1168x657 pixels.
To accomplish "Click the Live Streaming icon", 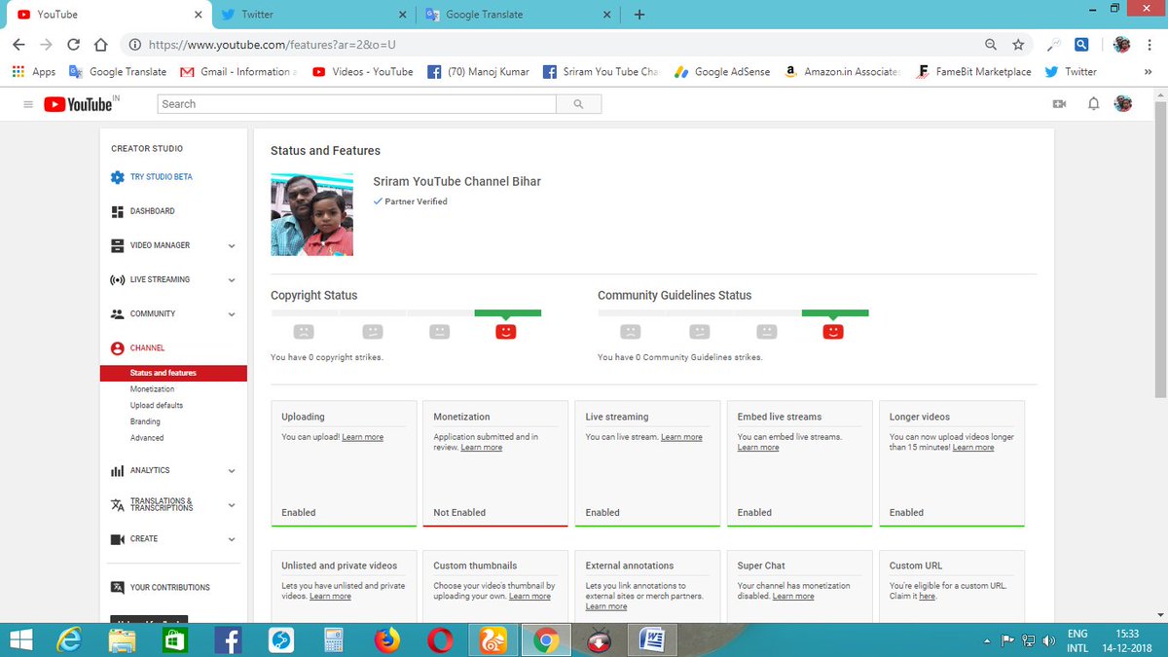I will [x=118, y=279].
